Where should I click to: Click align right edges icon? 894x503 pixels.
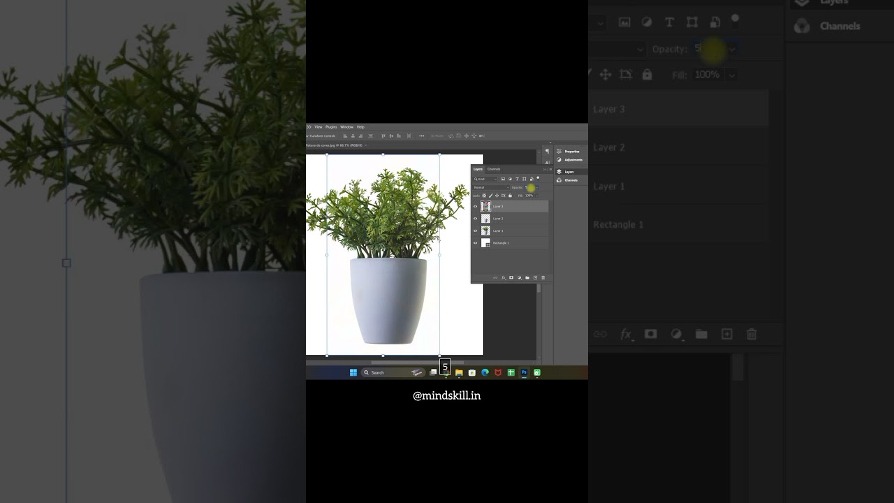pyautogui.click(x=360, y=136)
